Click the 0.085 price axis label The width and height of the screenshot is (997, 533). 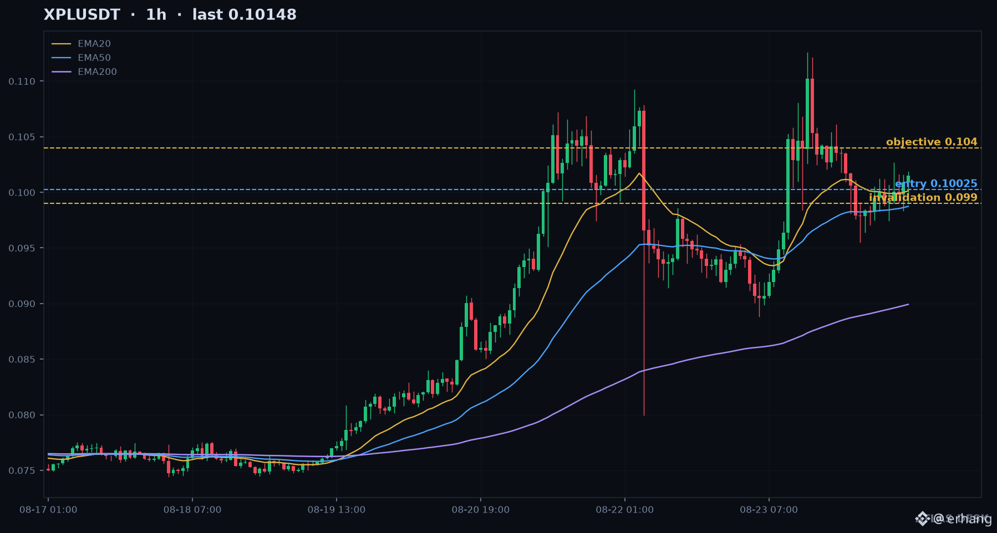pyautogui.click(x=22, y=359)
